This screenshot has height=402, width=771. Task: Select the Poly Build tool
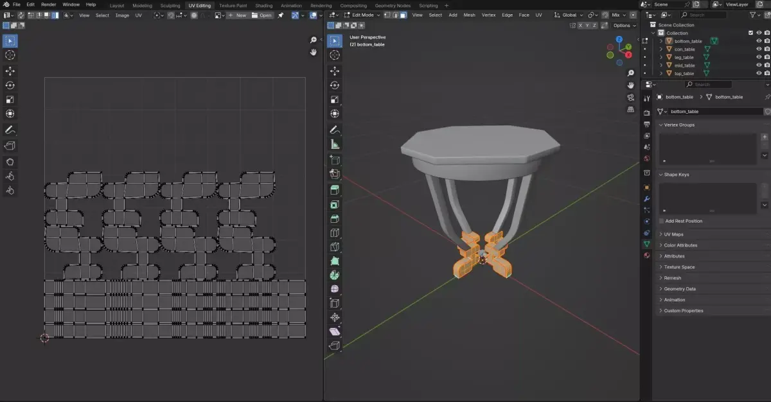[x=335, y=261]
